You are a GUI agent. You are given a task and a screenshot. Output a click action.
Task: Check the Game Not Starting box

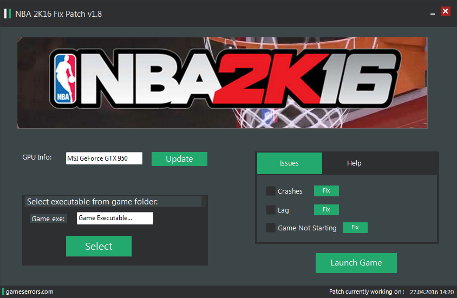click(x=271, y=228)
